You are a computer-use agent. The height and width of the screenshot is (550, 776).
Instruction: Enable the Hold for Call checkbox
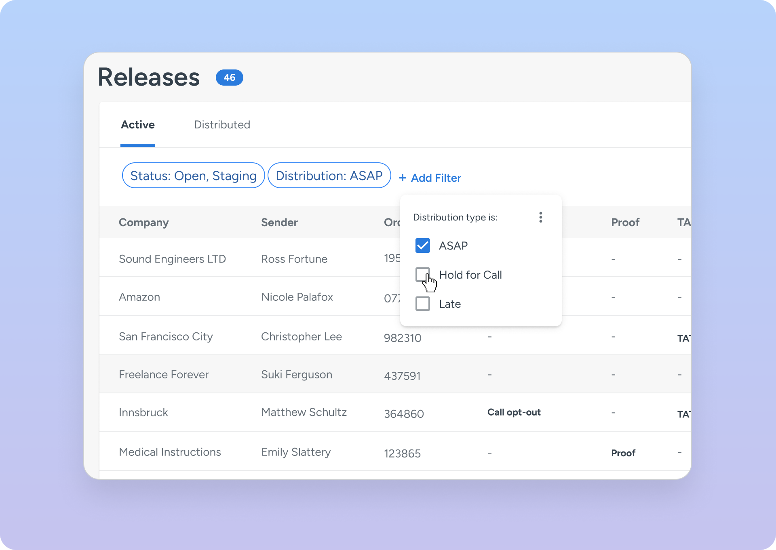(422, 275)
